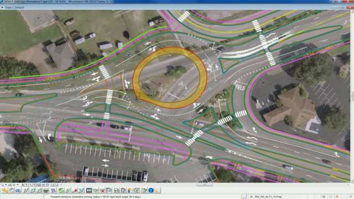Click the horizontal scrollbar thumb below view
Viewport: 354px width, 199px height.
204,184
